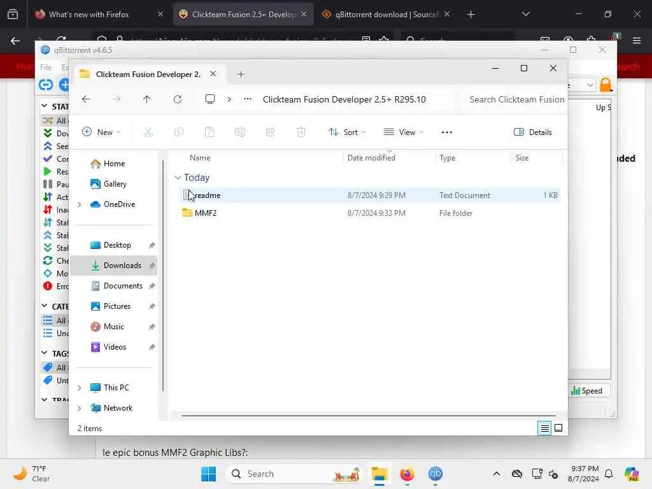Click the Copy icon in Explorer toolbar

click(179, 132)
